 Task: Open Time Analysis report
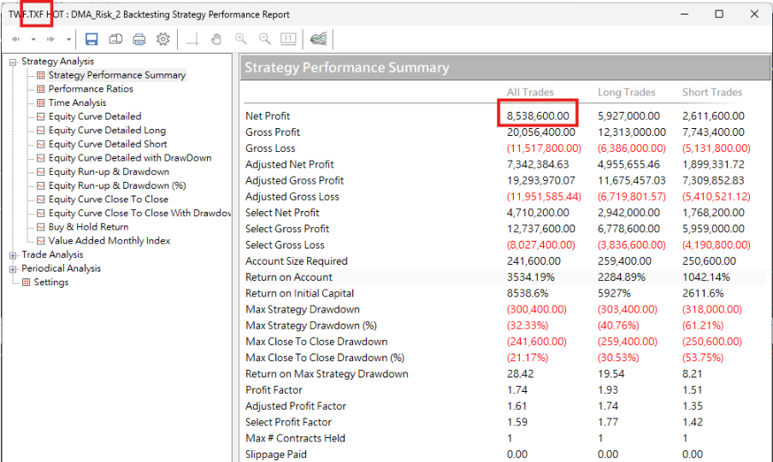click(x=78, y=102)
